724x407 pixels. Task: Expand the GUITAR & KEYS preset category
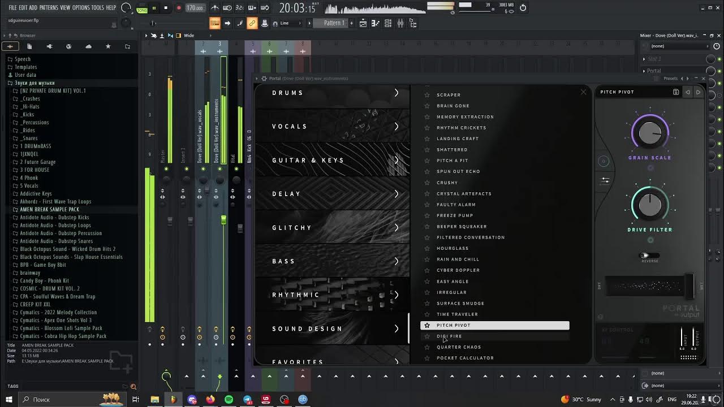coord(333,160)
